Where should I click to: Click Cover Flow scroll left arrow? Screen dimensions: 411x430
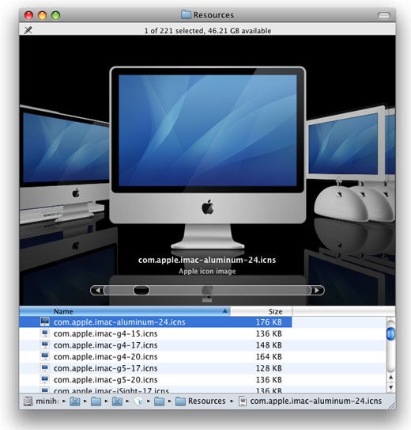97,290
